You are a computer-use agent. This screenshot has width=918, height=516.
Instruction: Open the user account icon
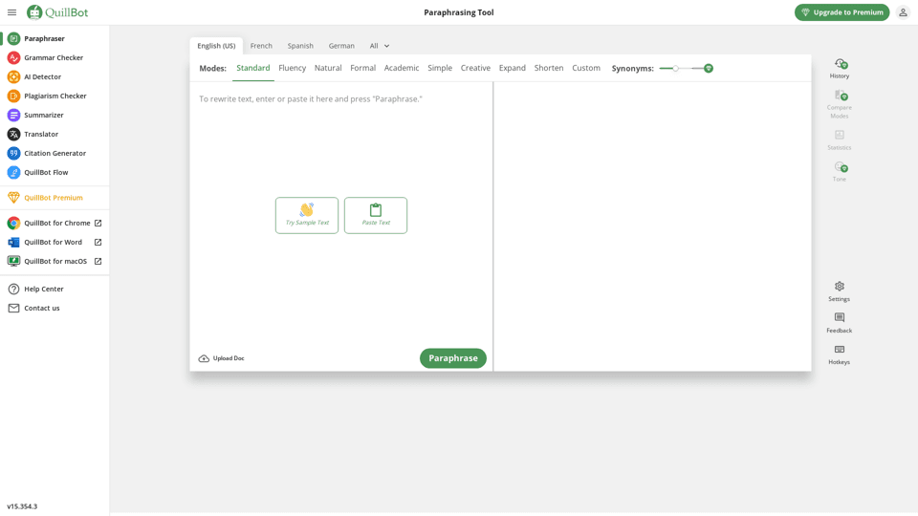click(x=903, y=12)
